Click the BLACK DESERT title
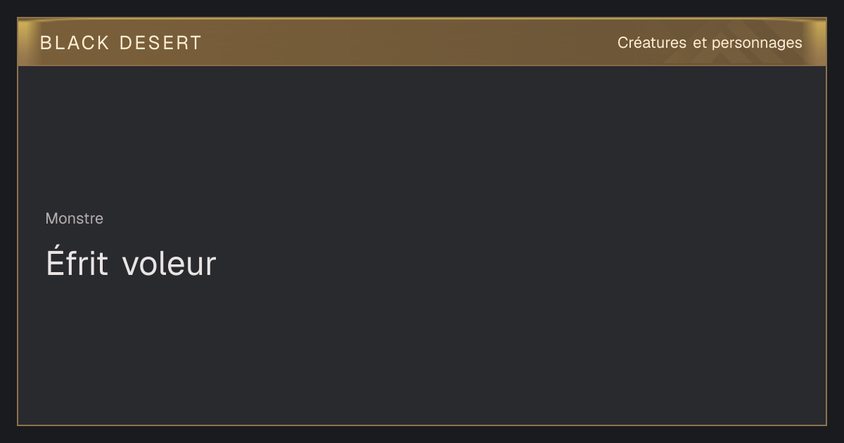Screen dimensions: 844x443 point(121,43)
